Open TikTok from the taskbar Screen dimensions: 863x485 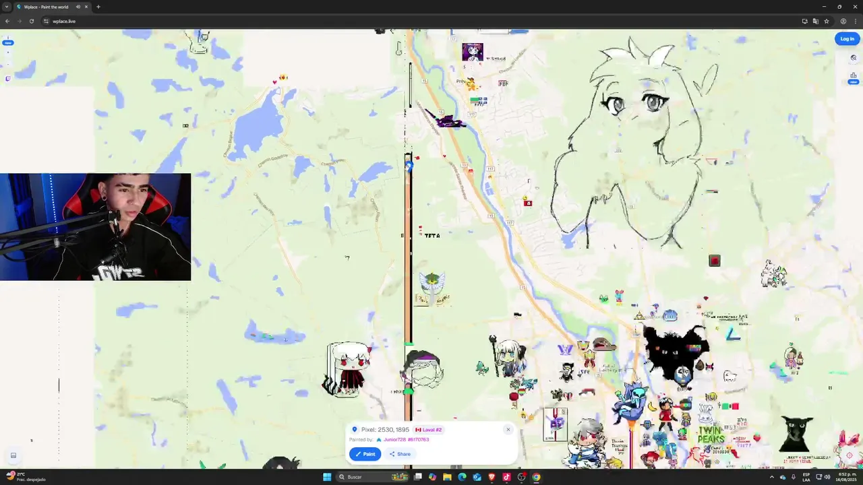[506, 477]
